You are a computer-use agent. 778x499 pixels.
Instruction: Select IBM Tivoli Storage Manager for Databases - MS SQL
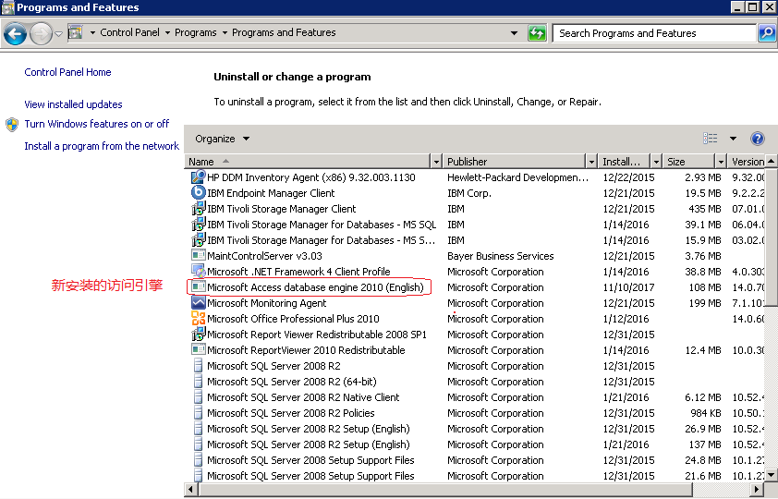[x=322, y=225]
